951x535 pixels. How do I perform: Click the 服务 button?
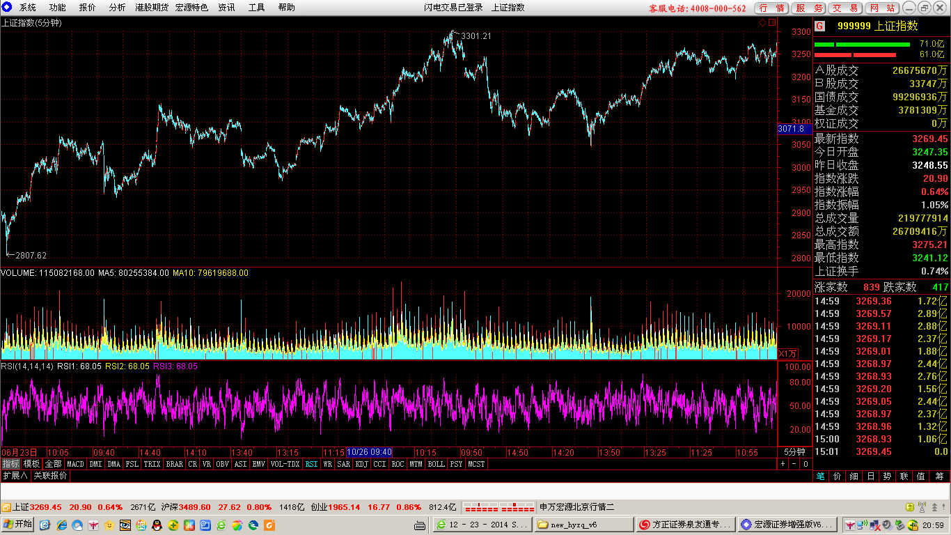(809, 8)
